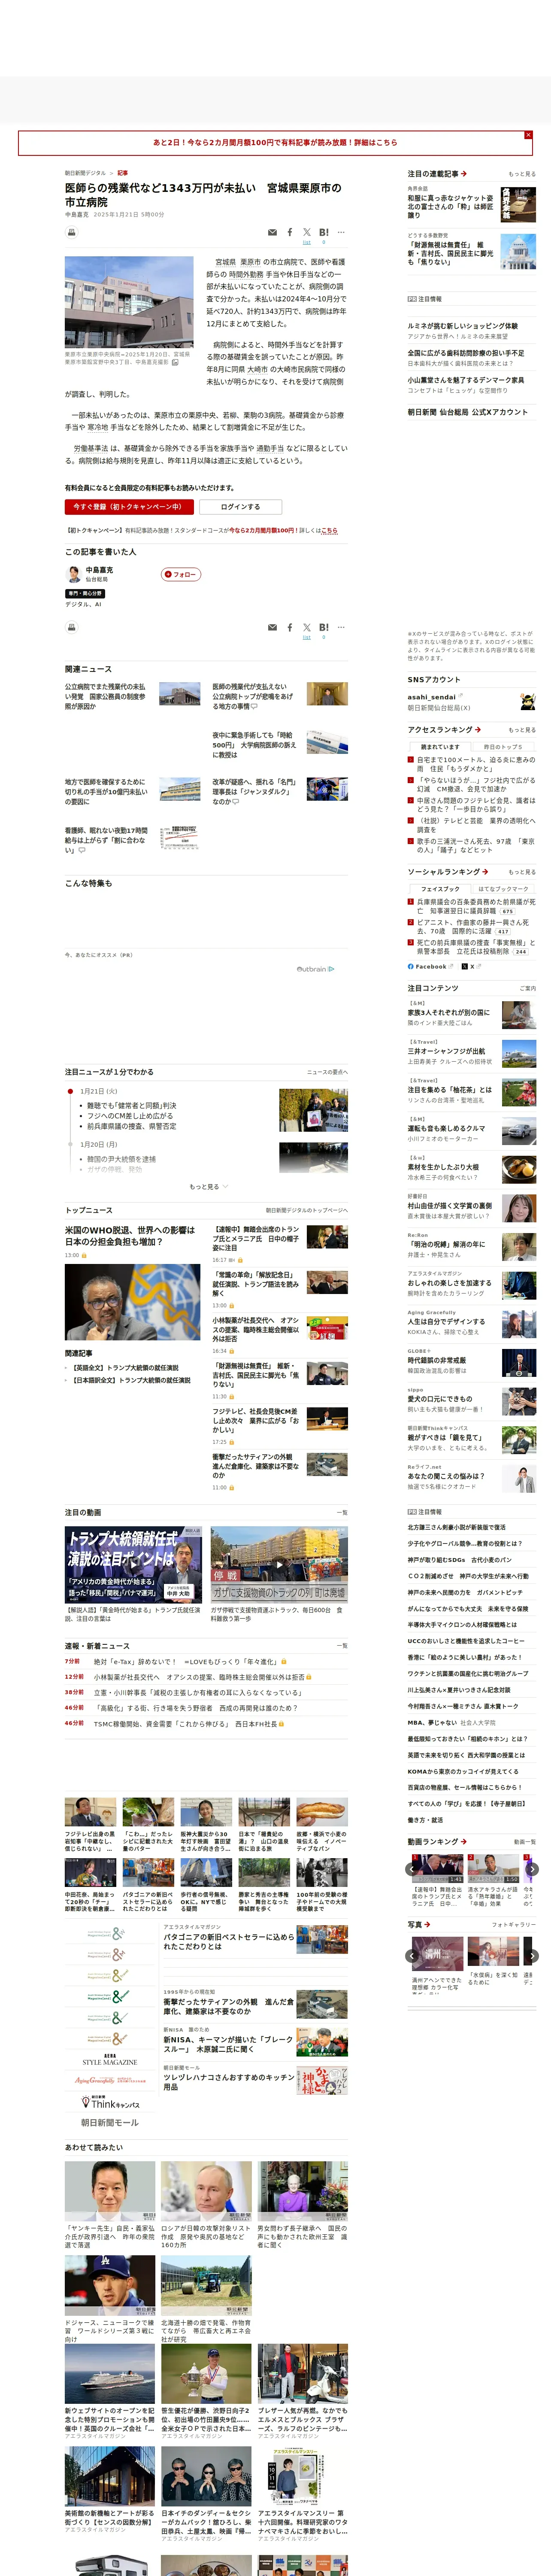Bookmark with Hatena B! icon under headline
The width and height of the screenshot is (551, 2576).
(x=324, y=232)
